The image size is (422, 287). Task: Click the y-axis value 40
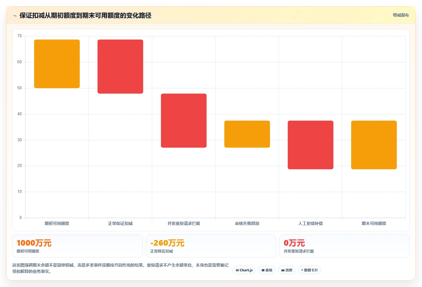point(19,114)
